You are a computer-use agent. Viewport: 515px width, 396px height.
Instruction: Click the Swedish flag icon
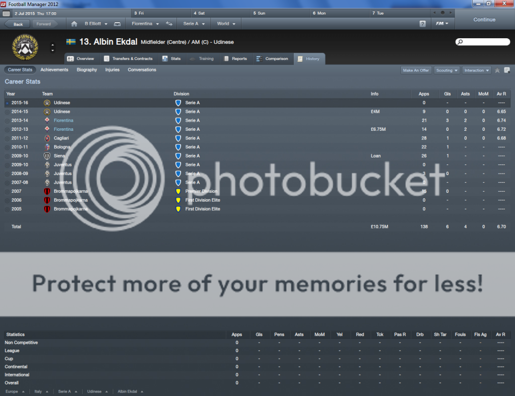pyautogui.click(x=71, y=42)
